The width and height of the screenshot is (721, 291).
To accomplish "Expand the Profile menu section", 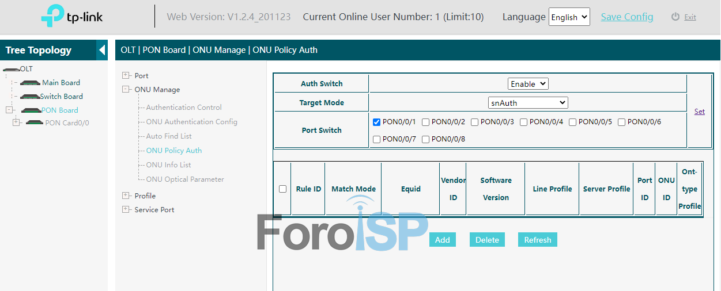I will [126, 196].
